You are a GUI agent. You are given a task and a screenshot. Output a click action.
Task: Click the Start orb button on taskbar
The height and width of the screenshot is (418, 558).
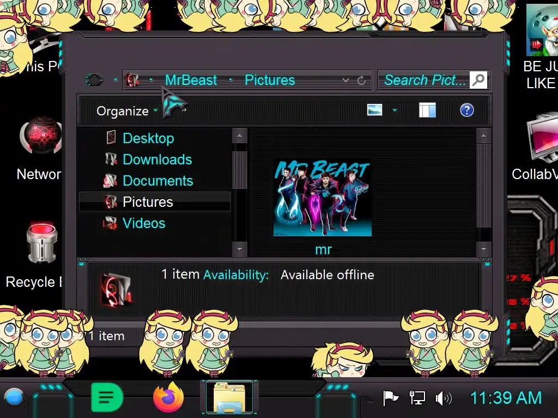click(x=14, y=397)
